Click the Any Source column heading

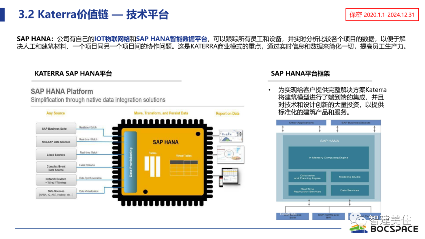pos(55,113)
